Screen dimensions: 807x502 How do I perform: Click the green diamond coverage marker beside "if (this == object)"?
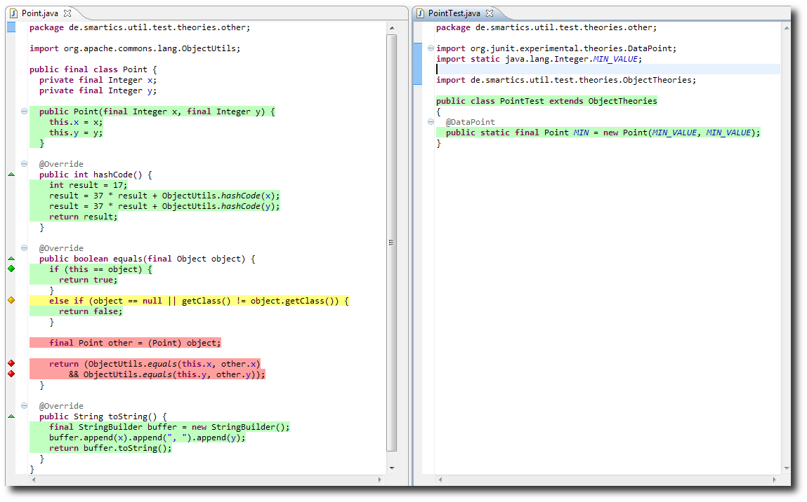(11, 269)
